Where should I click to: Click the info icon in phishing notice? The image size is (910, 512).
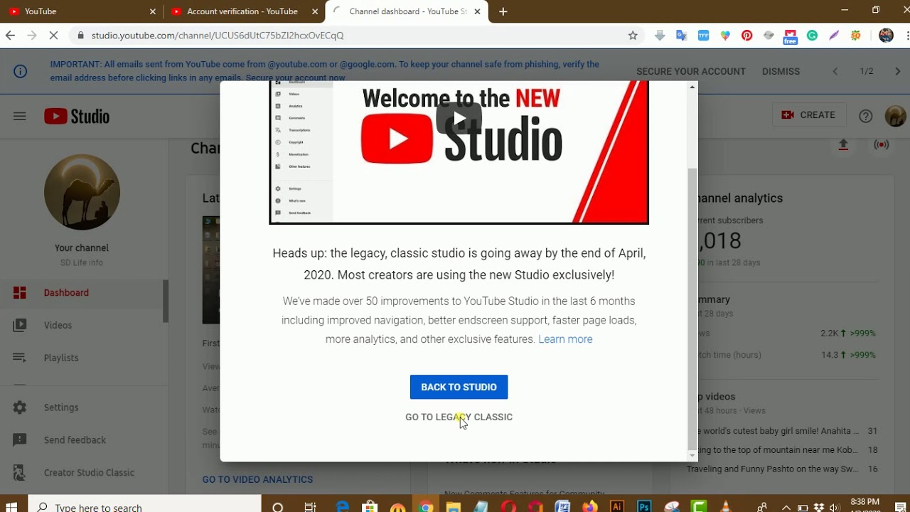point(21,71)
